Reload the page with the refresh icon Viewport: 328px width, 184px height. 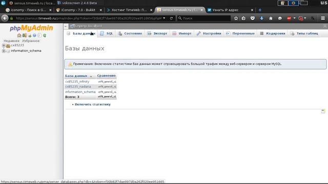171,18
